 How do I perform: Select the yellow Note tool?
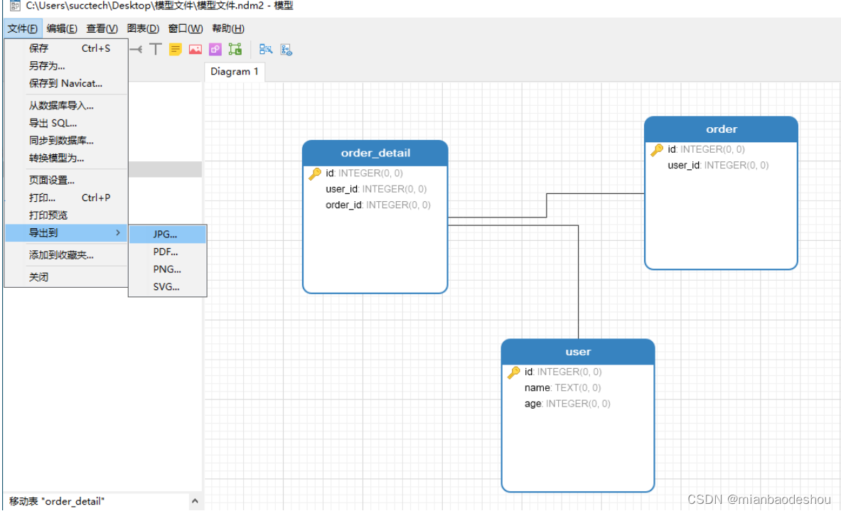[x=176, y=49]
